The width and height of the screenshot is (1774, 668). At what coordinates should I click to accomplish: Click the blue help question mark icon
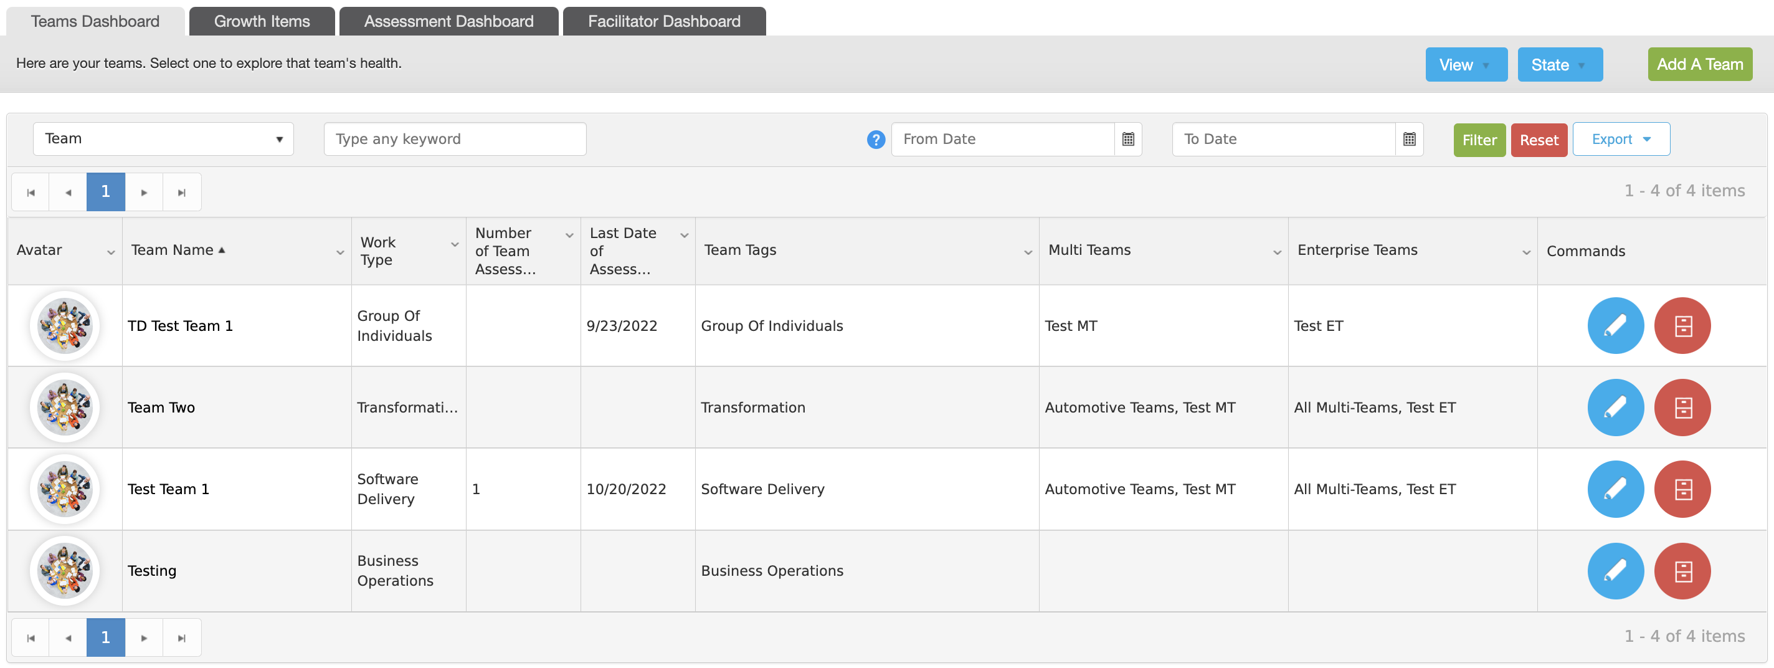[x=875, y=140]
